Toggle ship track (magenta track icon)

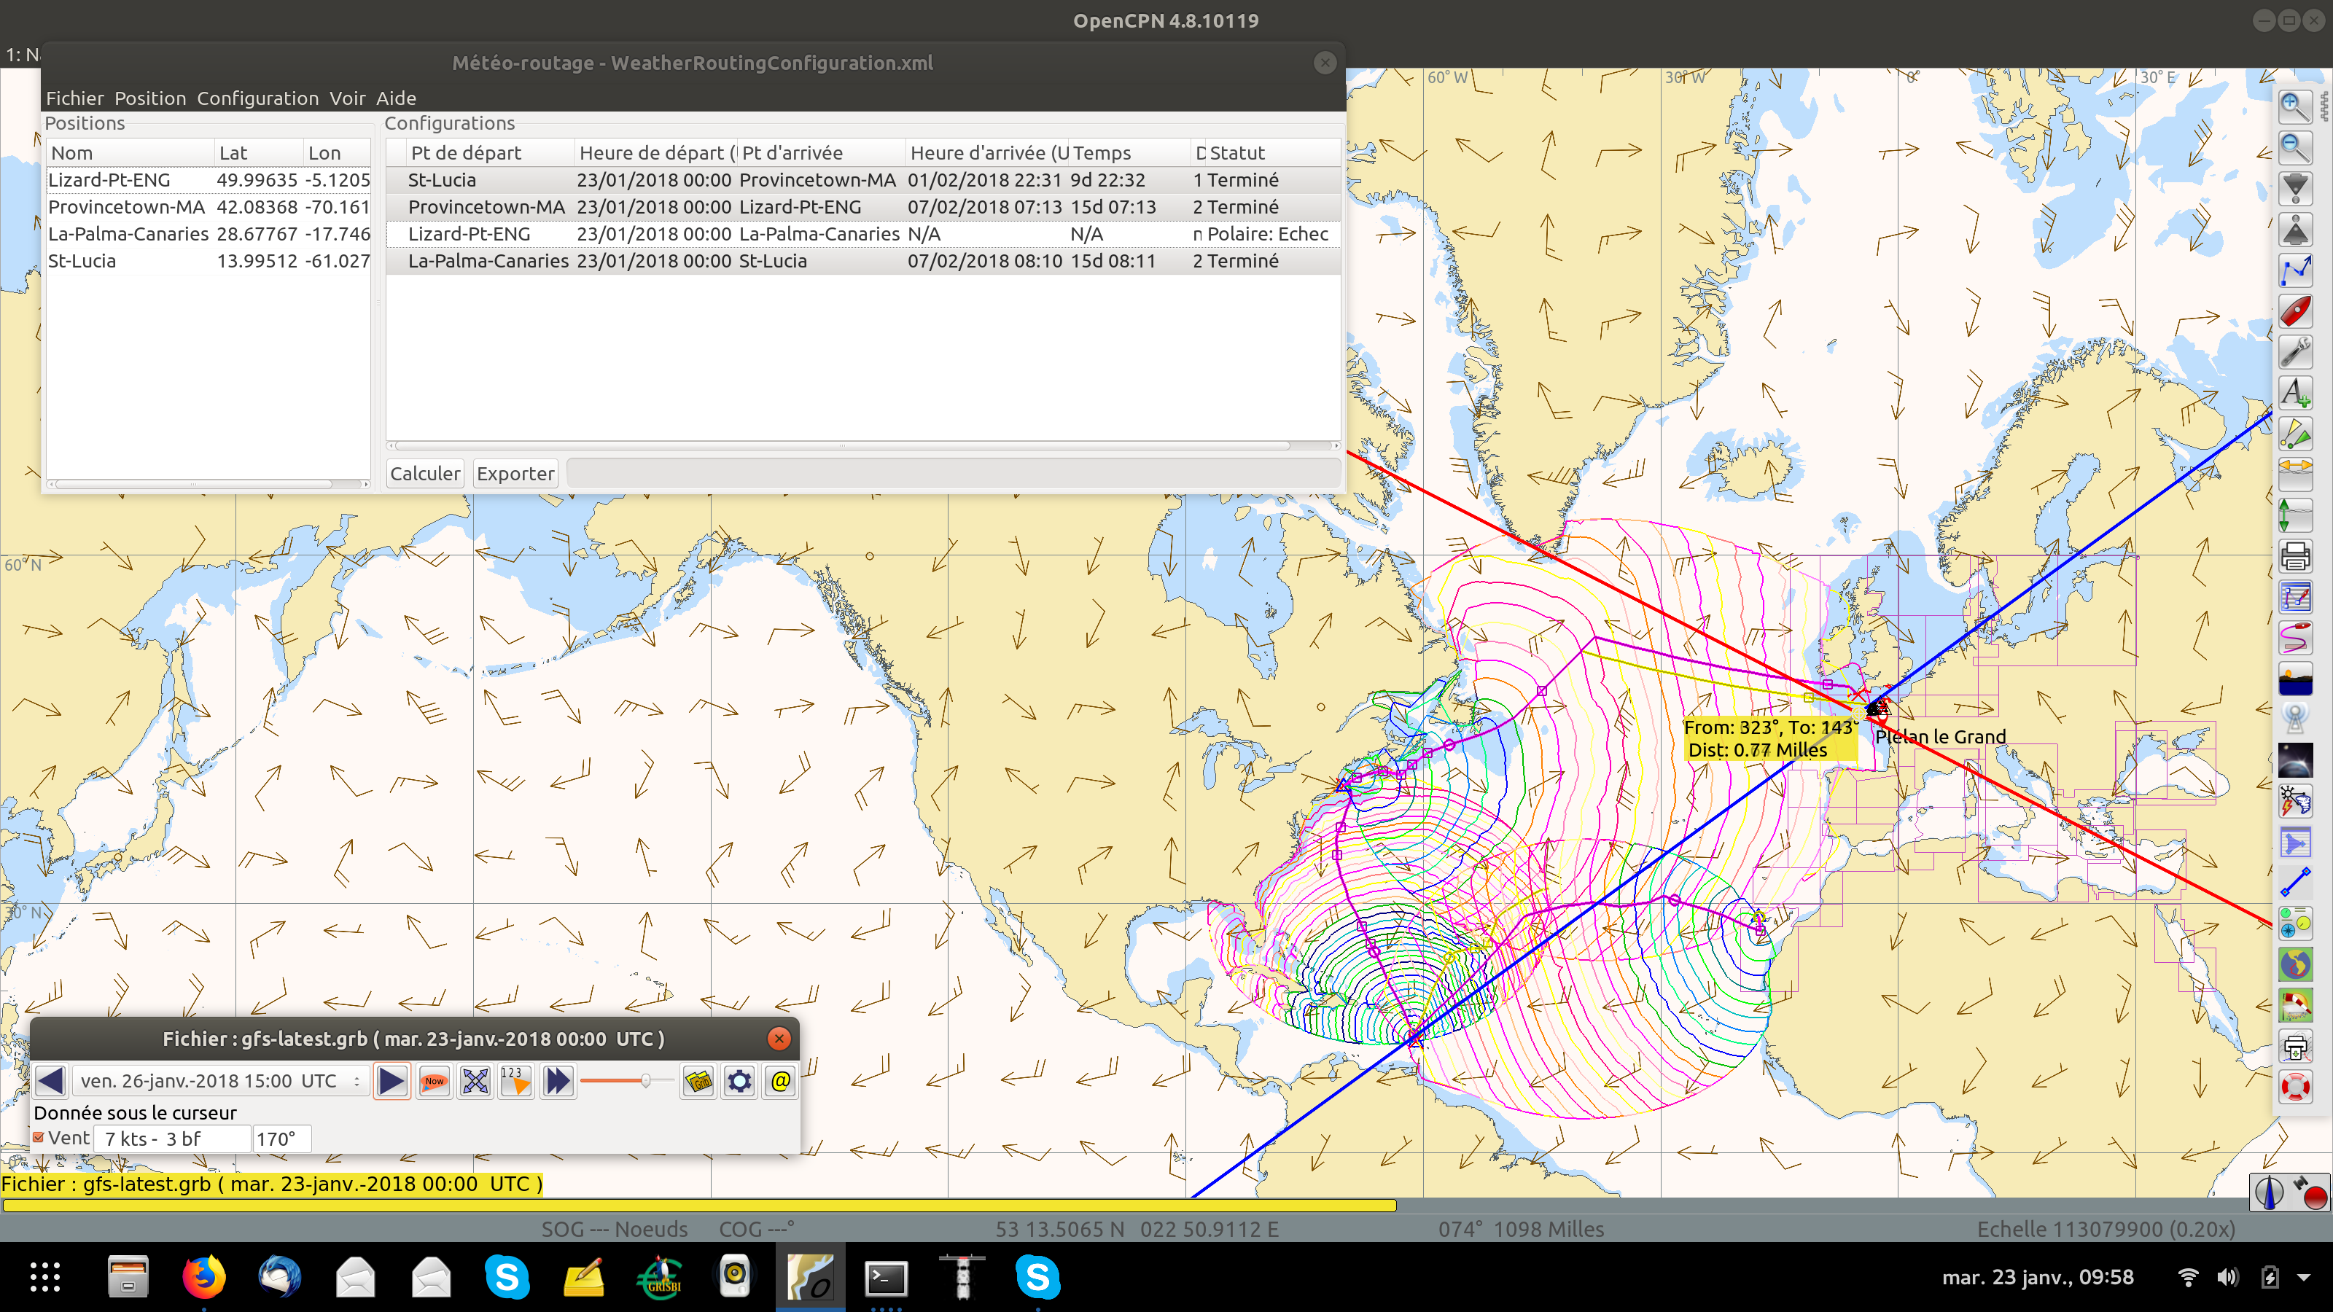point(2295,638)
